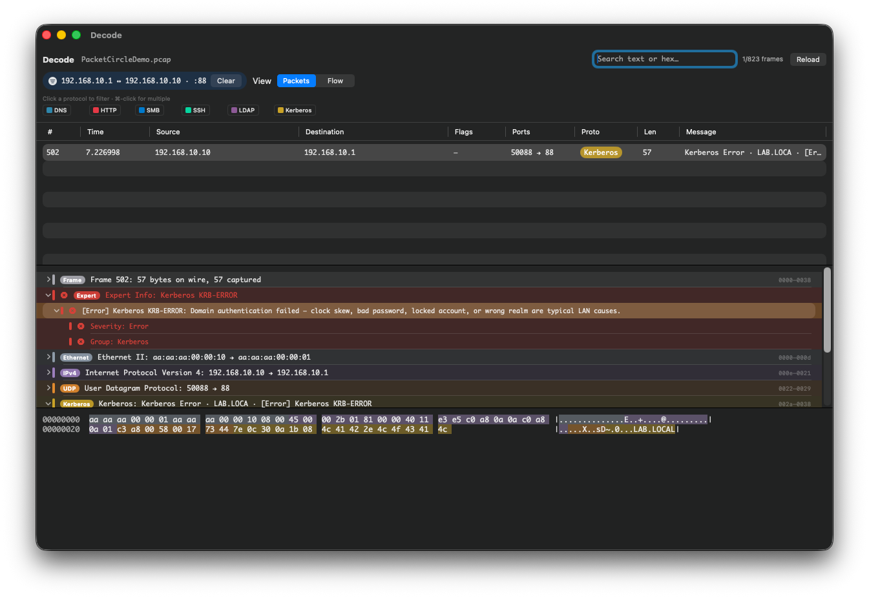Switch to Flow view

coord(335,81)
